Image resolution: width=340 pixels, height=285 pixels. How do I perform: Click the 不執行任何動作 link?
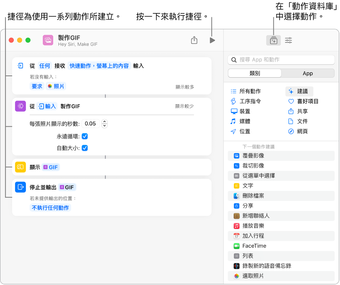click(50, 208)
